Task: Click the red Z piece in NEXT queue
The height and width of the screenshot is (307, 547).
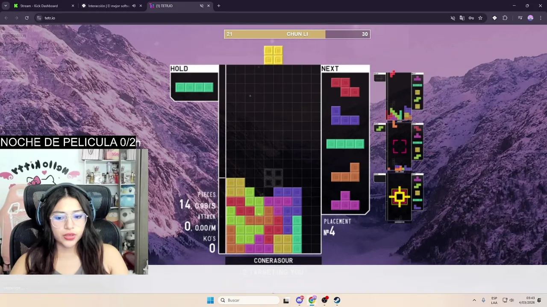Action: tap(345, 87)
